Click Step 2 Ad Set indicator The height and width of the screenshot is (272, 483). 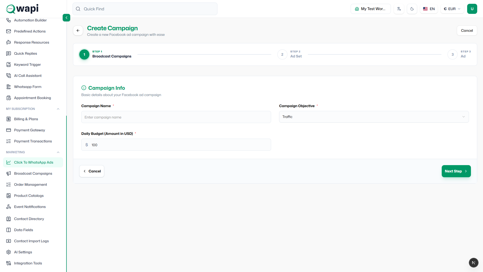tap(290, 54)
